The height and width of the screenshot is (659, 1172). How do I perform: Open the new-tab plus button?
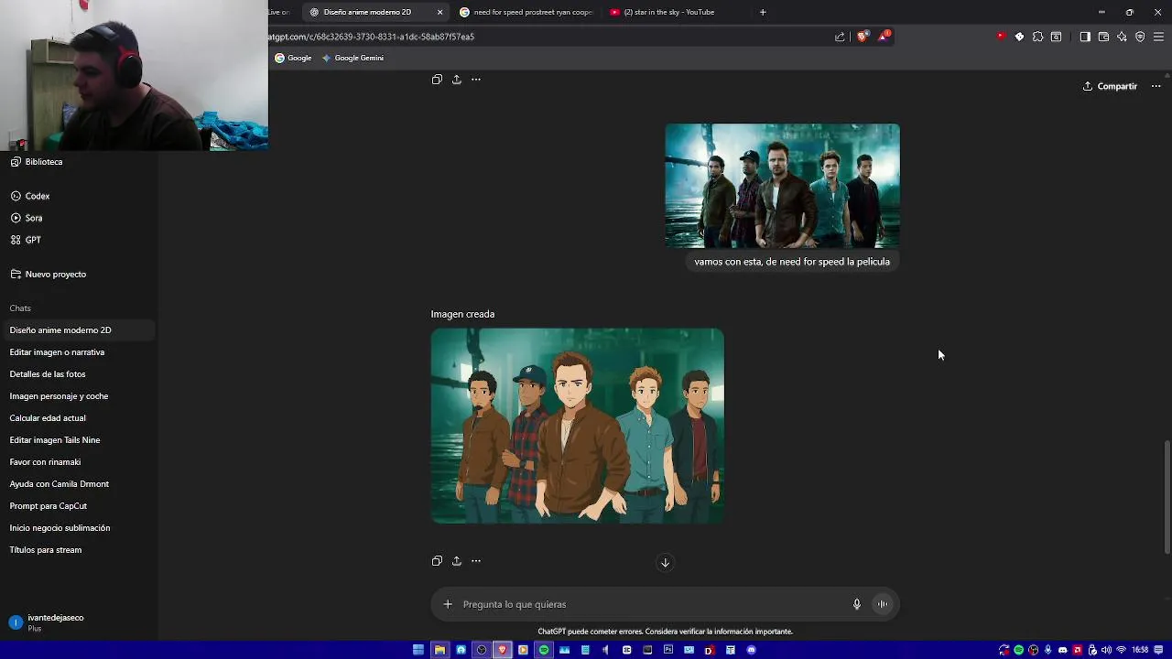click(763, 12)
